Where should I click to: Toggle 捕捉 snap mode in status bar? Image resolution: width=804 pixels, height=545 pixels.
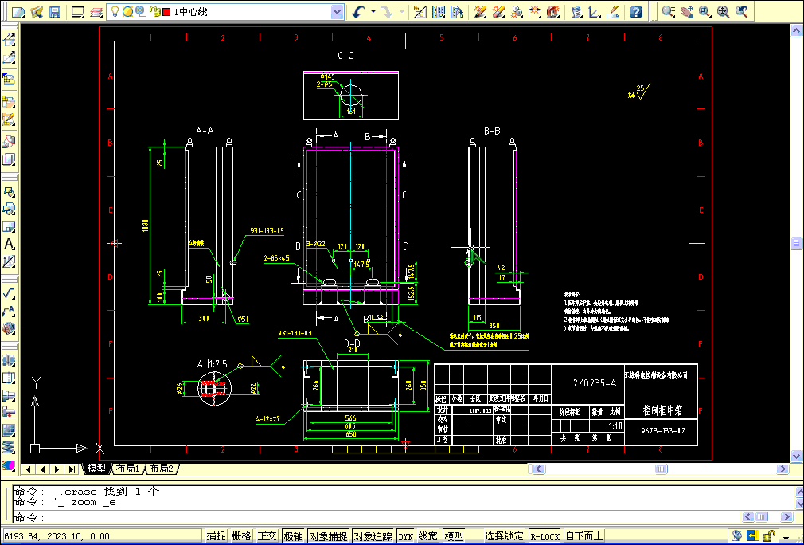pos(216,536)
